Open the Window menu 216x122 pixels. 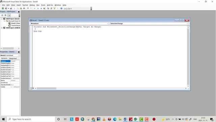[58, 5]
